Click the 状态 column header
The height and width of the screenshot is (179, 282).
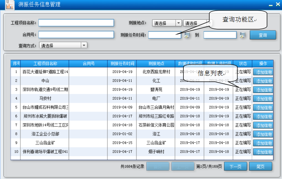point(243,63)
